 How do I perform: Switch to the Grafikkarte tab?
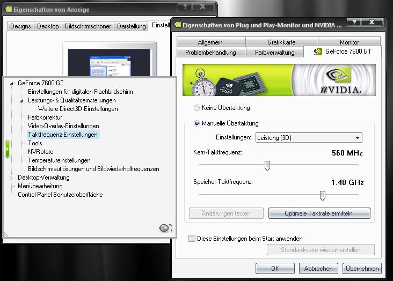coord(281,42)
